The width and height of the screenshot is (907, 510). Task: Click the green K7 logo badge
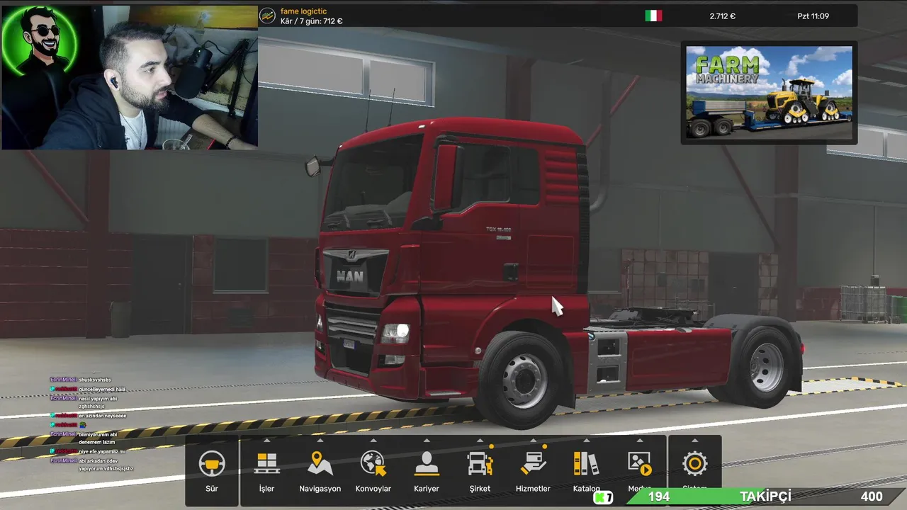point(603,497)
